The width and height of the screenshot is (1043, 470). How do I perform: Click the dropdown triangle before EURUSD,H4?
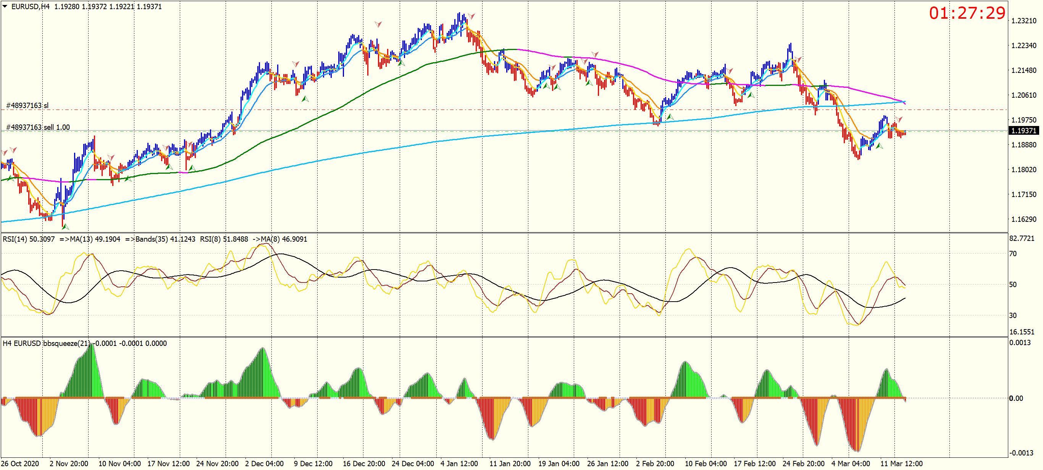click(x=5, y=6)
